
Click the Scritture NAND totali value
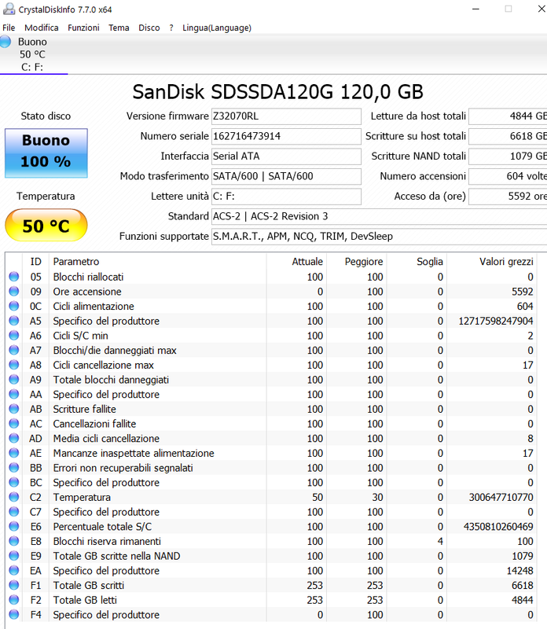(508, 156)
